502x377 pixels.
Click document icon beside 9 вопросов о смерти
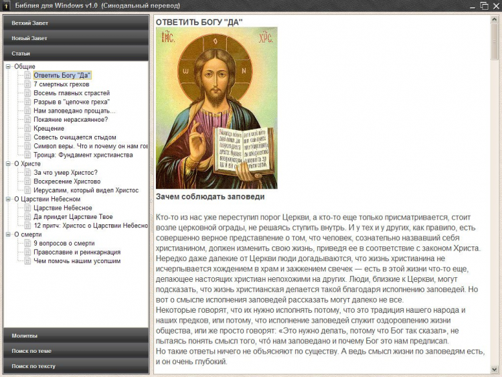point(28,244)
